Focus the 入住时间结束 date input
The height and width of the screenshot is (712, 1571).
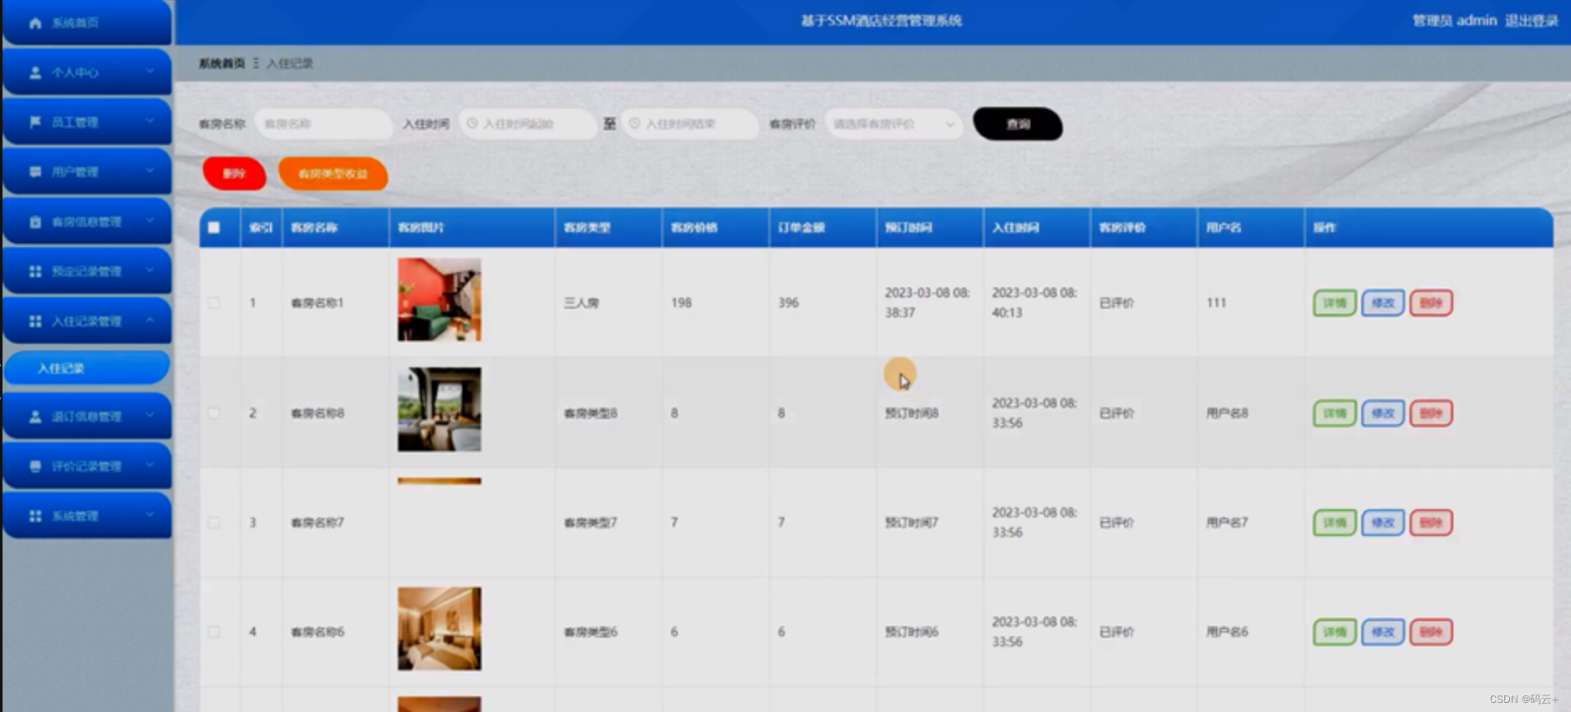pos(689,124)
